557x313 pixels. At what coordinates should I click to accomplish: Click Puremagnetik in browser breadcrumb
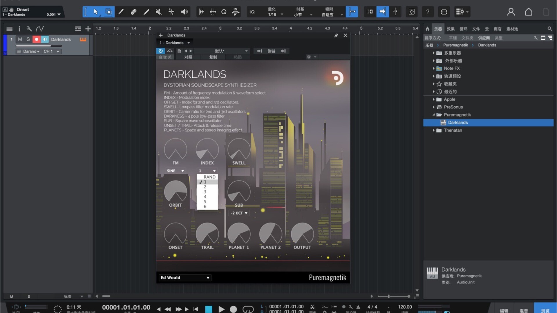coord(455,45)
